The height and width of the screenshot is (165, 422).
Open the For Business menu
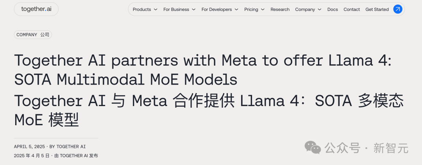coord(176,9)
